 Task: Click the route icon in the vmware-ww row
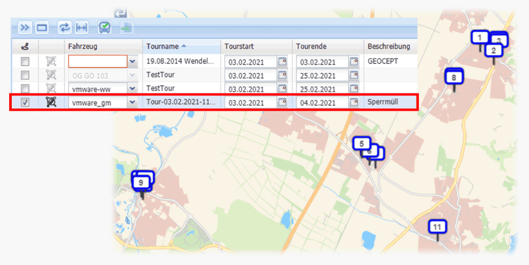coord(51,89)
